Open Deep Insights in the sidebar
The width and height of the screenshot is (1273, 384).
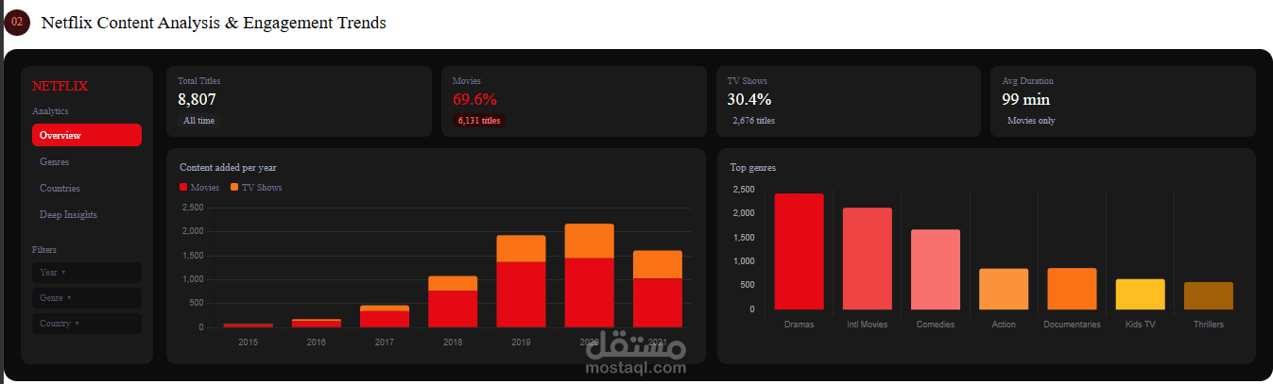(87, 214)
